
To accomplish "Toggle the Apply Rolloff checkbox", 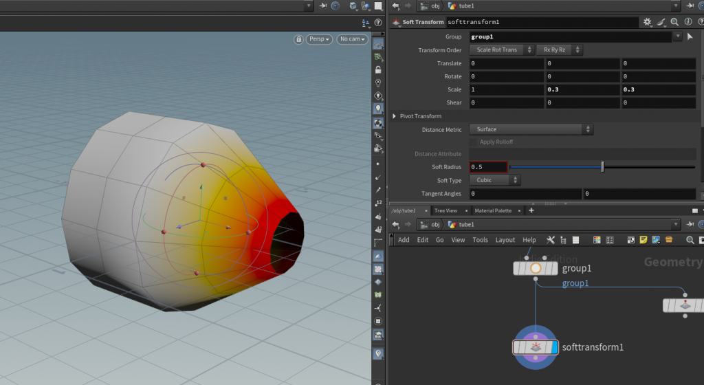I will (x=474, y=142).
